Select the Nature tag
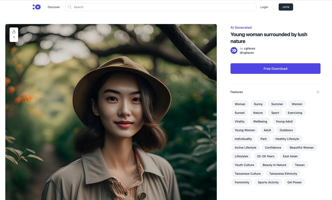332x200 pixels. [x=258, y=113]
